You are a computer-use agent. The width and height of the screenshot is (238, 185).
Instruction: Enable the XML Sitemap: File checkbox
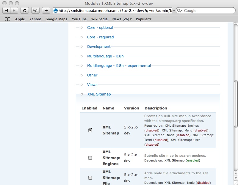(90, 178)
